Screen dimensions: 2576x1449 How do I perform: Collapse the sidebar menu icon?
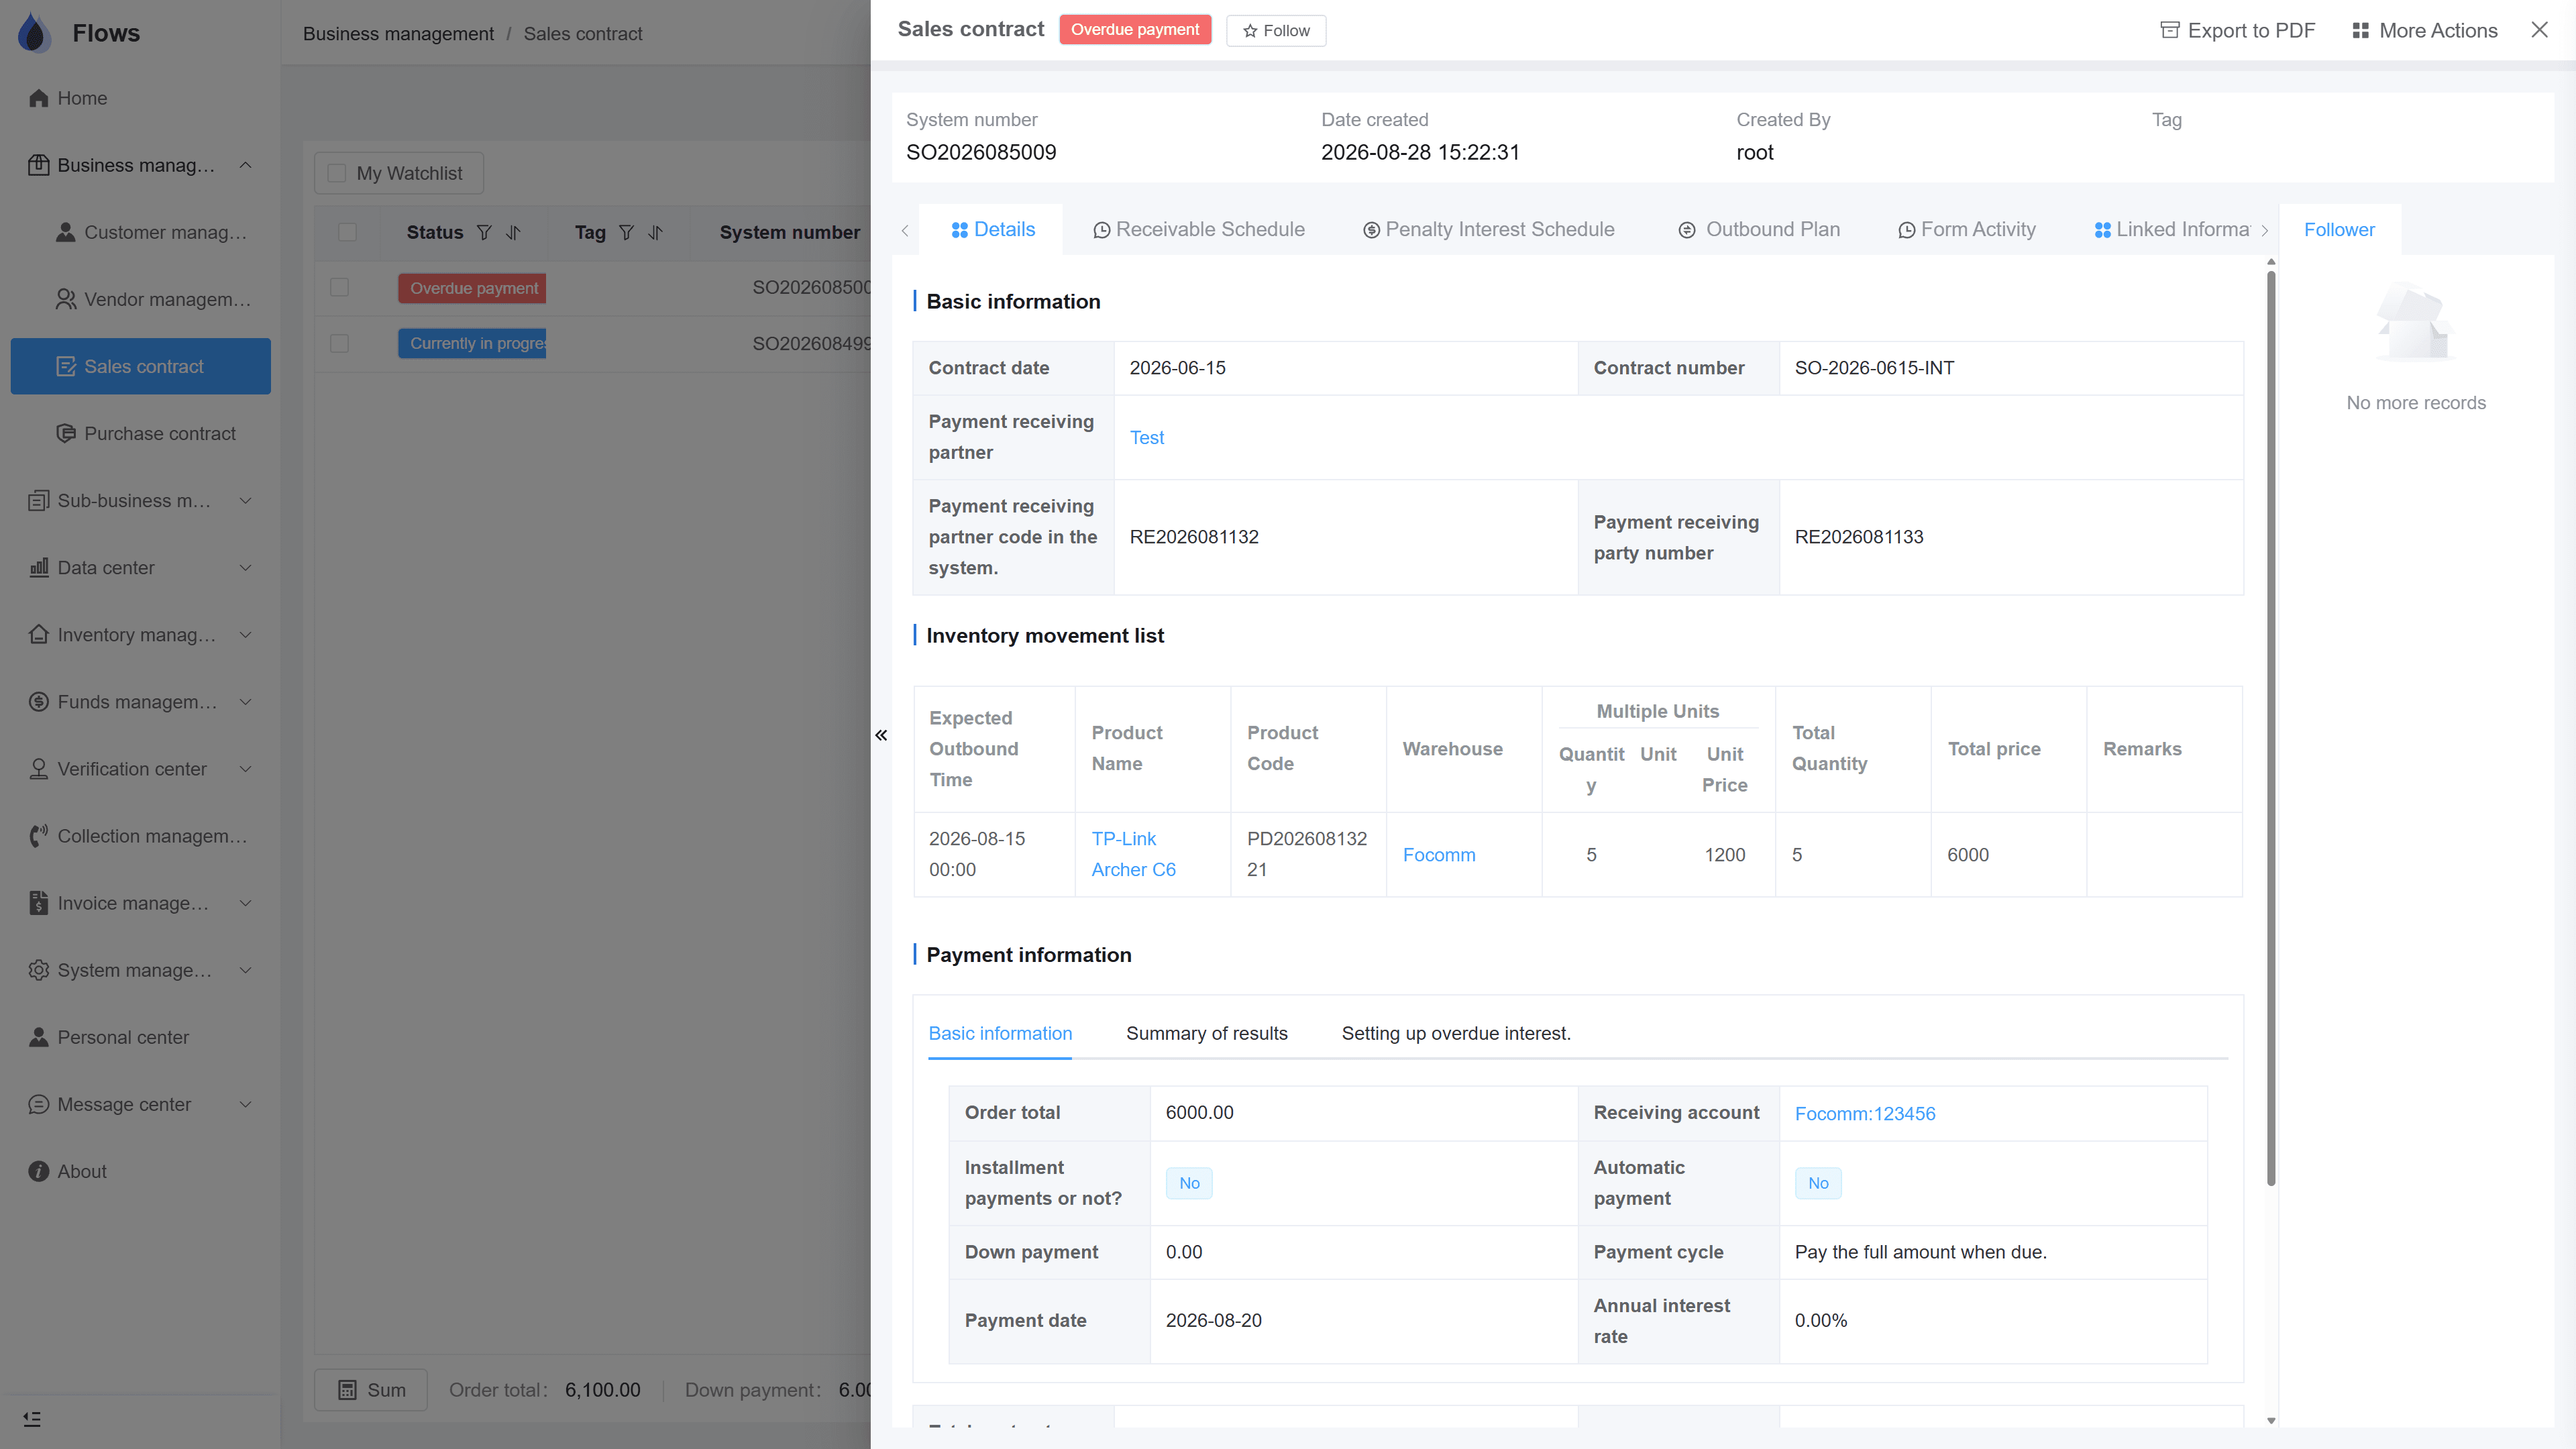32,1419
